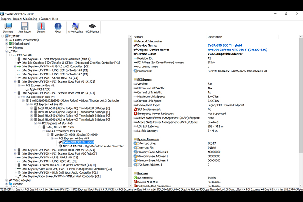
Task: Select Intel Iris Graphics 540 entry
Action: point(70,63)
